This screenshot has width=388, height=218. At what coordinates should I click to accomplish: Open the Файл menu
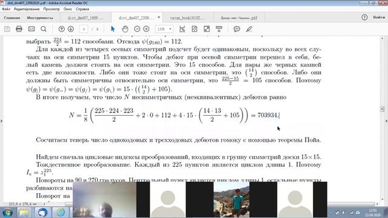point(6,9)
